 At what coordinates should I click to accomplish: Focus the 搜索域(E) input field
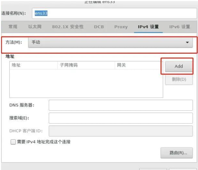coord(121,118)
